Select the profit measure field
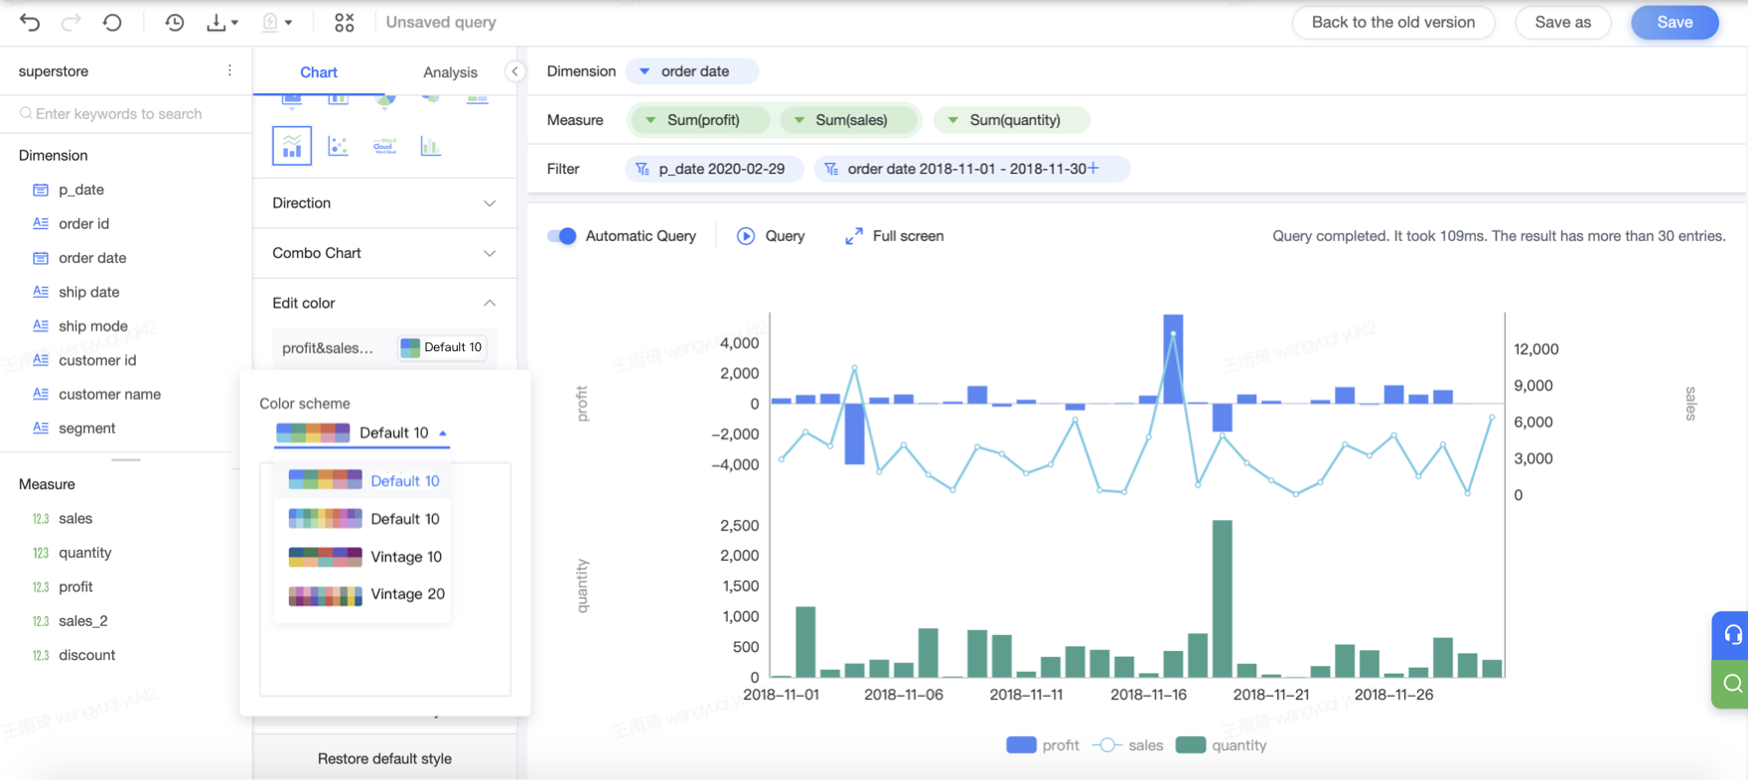 [x=75, y=587]
